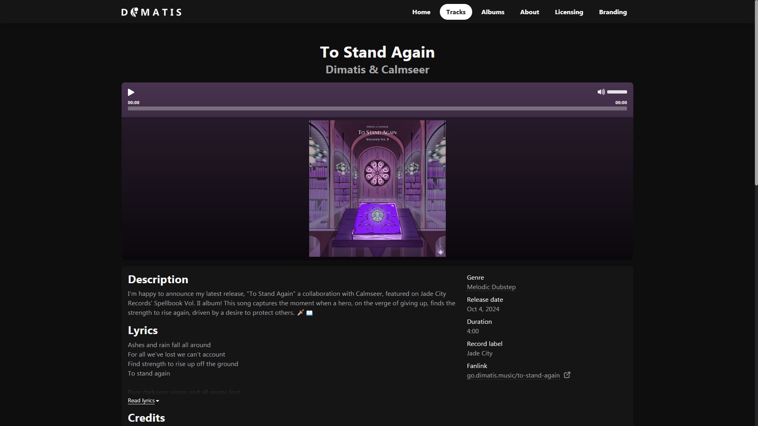Screen dimensions: 758x426
Task: Mute audio with the speaker icon
Action: coord(601,92)
